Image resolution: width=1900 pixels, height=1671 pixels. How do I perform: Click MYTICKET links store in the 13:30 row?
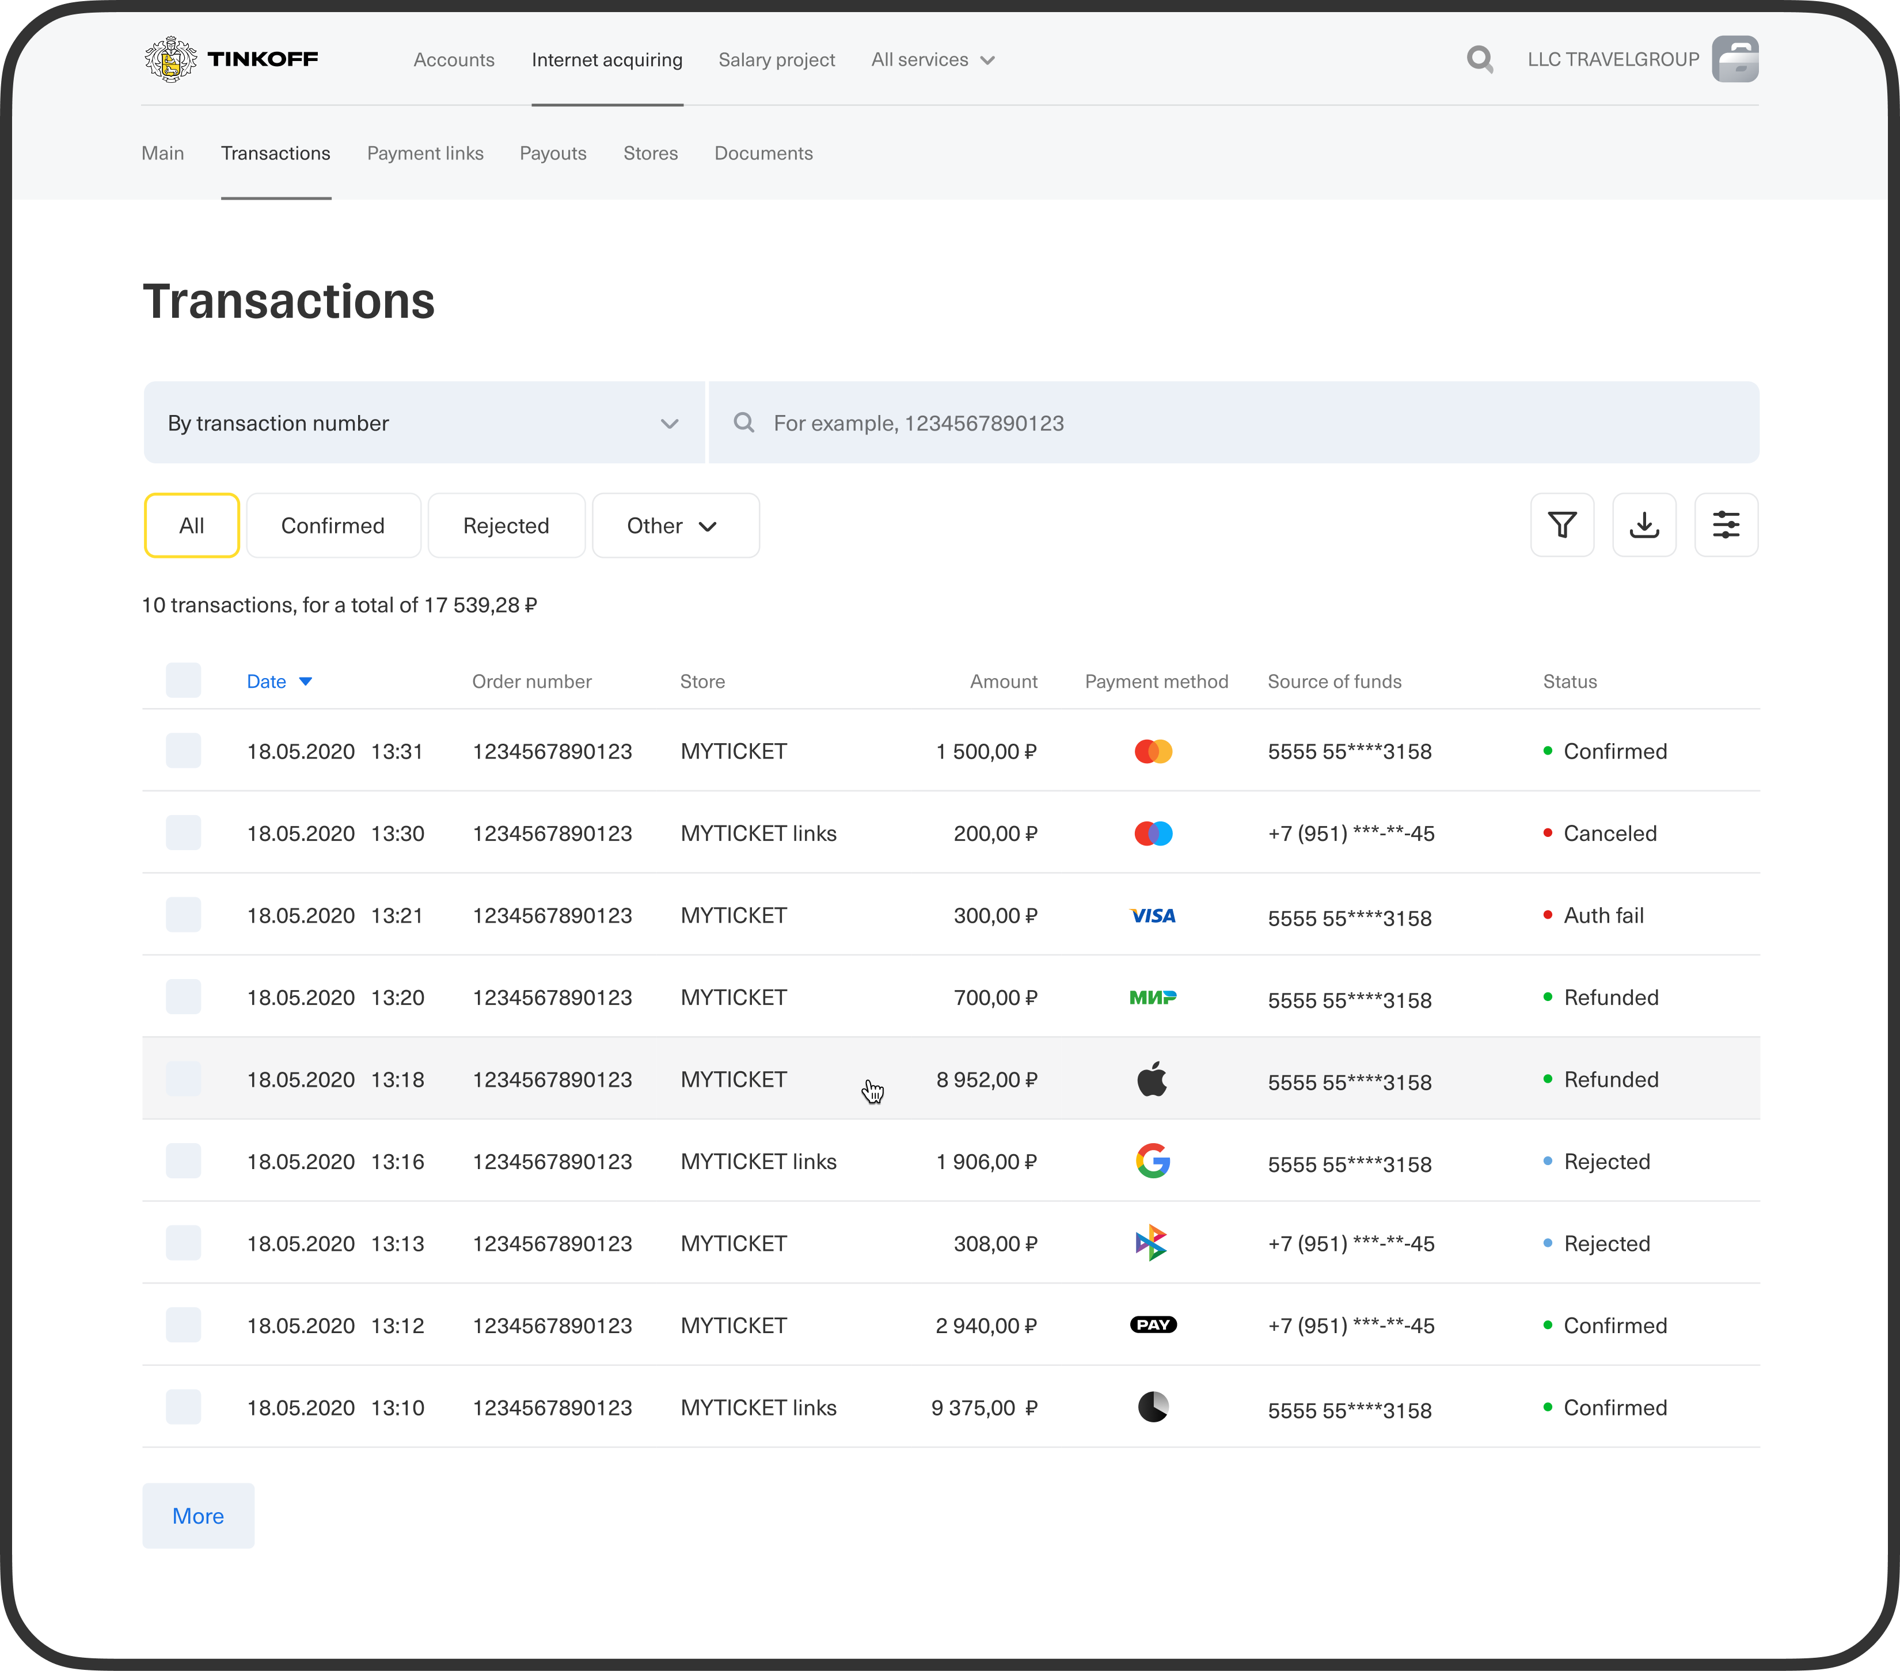(758, 833)
